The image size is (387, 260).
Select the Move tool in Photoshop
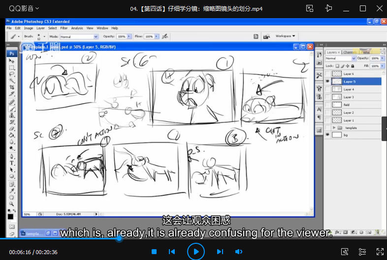tap(12, 61)
